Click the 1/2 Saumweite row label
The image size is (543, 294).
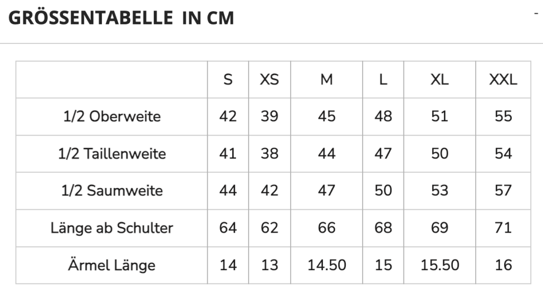pyautogui.click(x=112, y=191)
